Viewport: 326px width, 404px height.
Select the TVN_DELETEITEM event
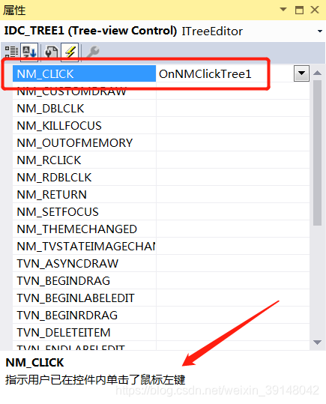[x=84, y=333]
